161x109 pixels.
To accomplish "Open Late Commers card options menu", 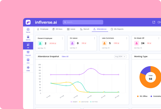I will [x=127, y=38].
